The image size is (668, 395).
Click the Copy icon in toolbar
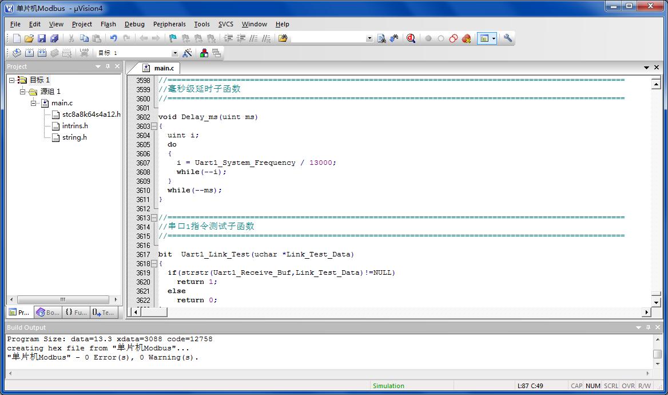[84, 38]
